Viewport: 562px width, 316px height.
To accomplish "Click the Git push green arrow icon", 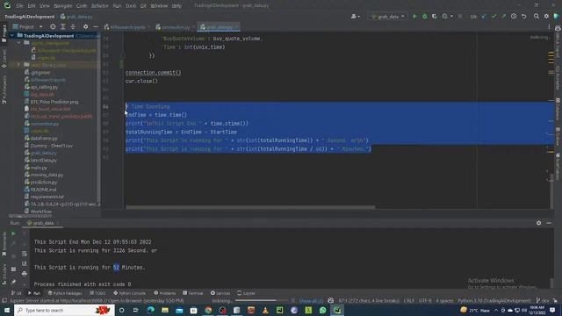I will 503,17.
